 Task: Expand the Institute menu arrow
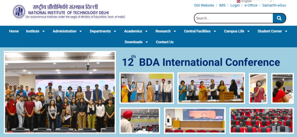pyautogui.click(x=44, y=31)
